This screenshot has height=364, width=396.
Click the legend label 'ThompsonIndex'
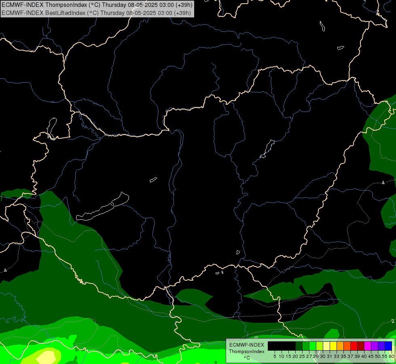point(247,351)
